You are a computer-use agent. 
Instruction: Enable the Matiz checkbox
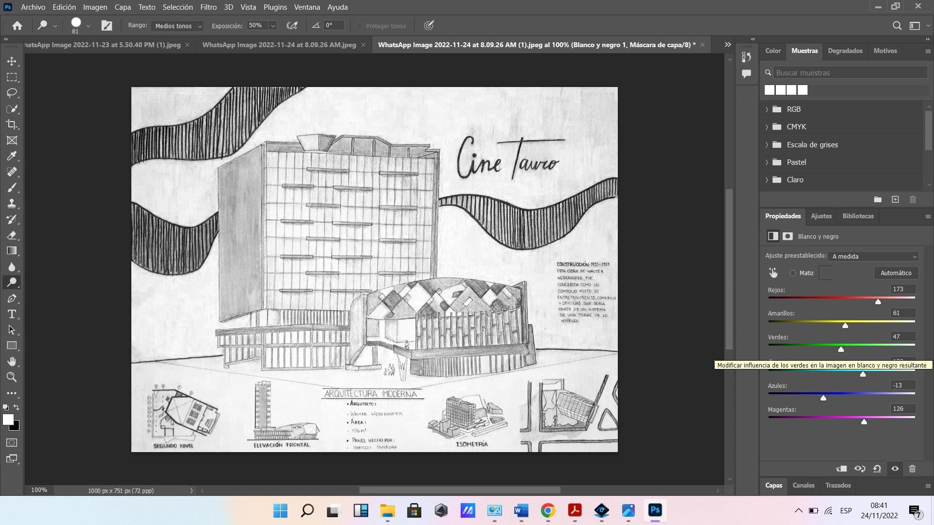click(792, 273)
